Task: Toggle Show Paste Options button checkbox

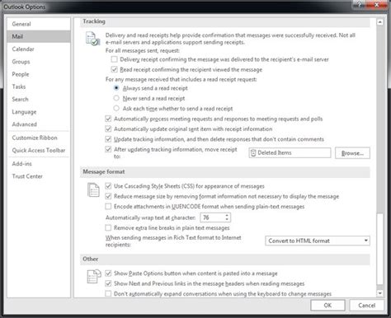Action: point(108,274)
